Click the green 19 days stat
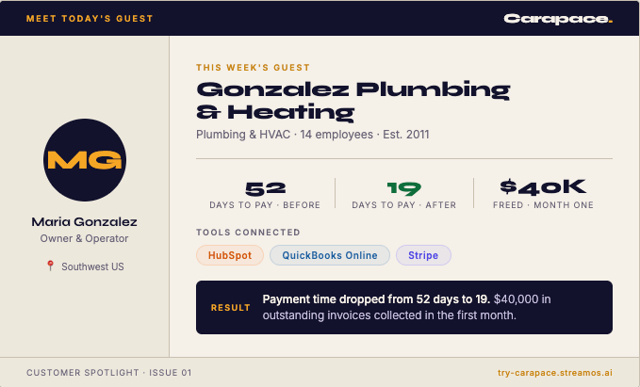The image size is (640, 387). [404, 194]
